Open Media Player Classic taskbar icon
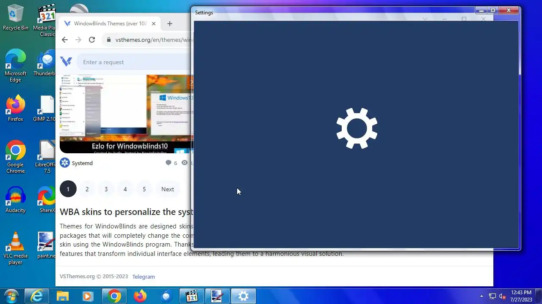Image resolution: width=542 pixels, height=304 pixels. coord(192,296)
